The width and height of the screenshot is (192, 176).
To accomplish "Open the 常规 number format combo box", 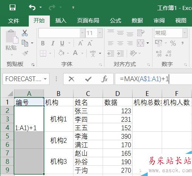I will pyautogui.click(x=171, y=33).
